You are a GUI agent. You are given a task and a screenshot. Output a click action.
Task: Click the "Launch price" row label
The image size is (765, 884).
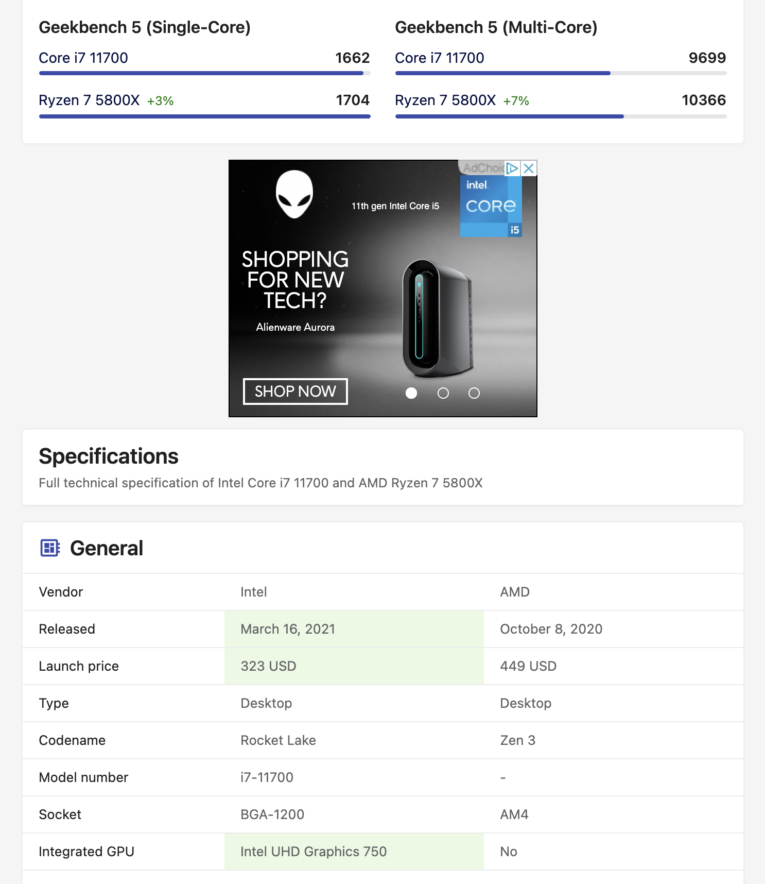pyautogui.click(x=79, y=666)
